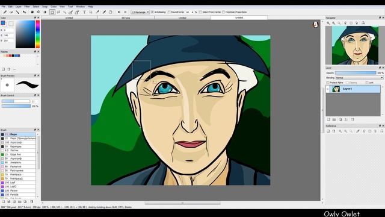Delete the layer with the trash icon
385x217 pixels.
coord(353,119)
